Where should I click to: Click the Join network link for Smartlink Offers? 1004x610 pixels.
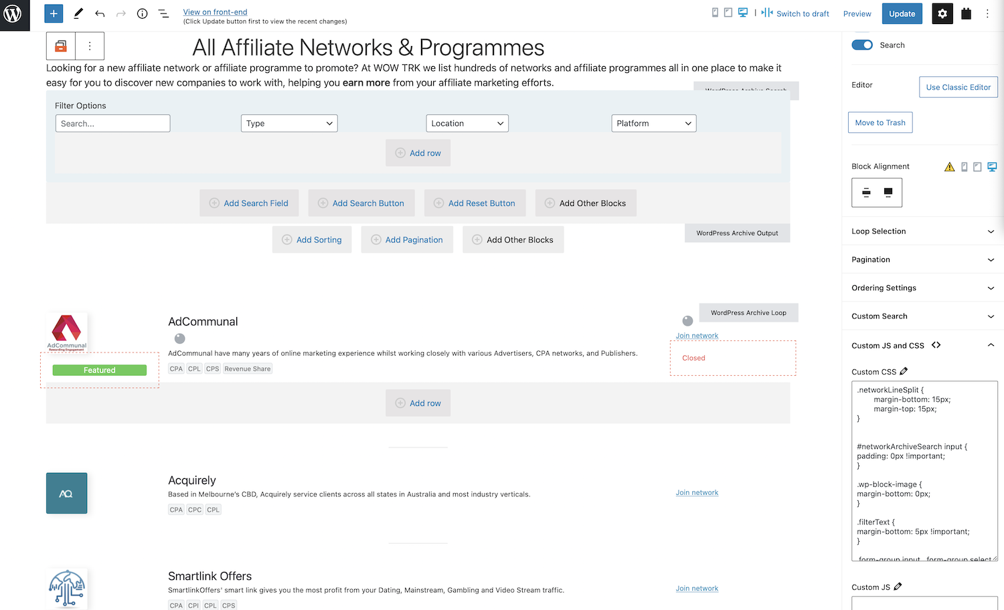[697, 589]
